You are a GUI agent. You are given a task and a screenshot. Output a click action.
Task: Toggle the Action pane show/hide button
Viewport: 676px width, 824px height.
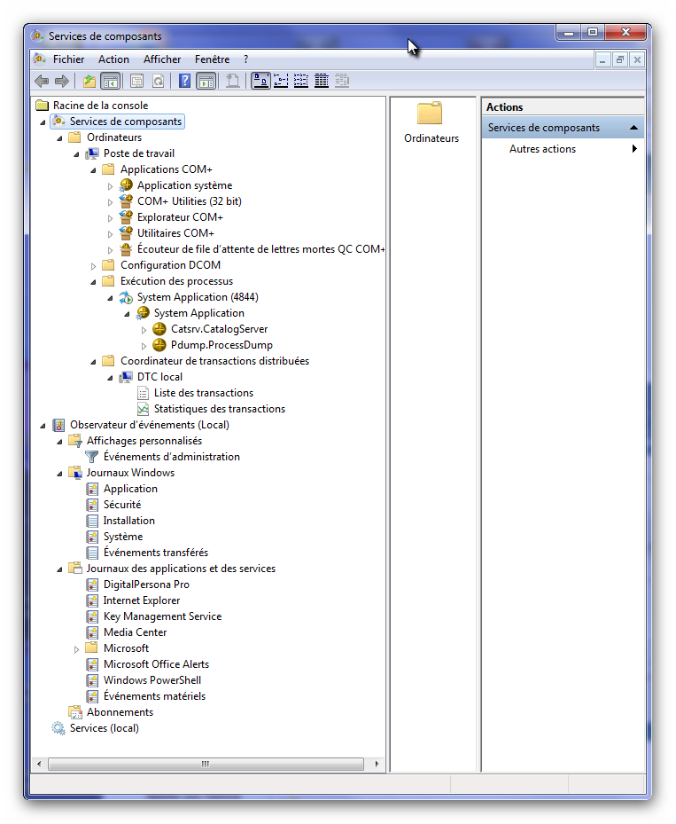[206, 82]
